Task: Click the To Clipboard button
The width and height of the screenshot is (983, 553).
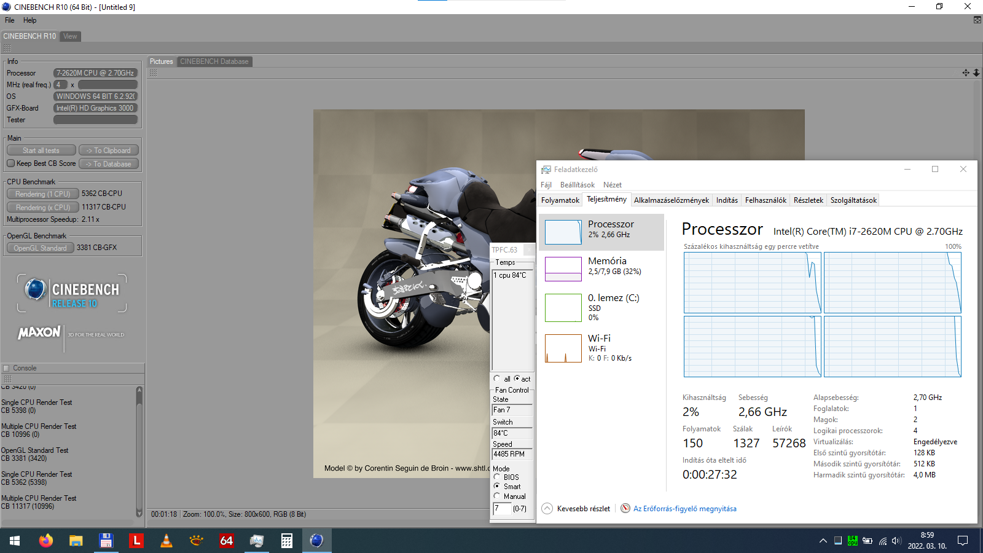Action: [x=109, y=151]
